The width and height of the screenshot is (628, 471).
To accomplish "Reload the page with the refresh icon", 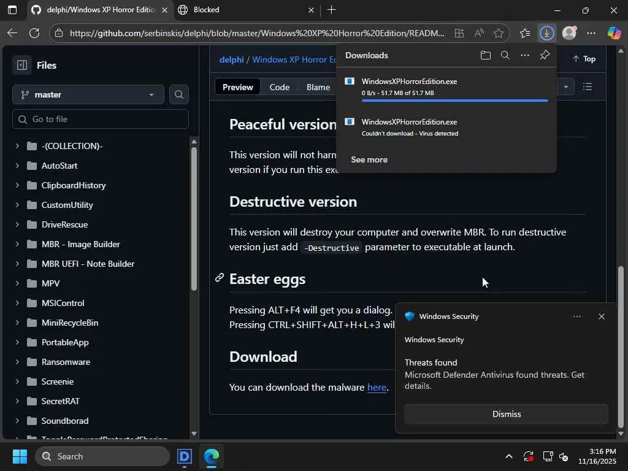I will (34, 33).
